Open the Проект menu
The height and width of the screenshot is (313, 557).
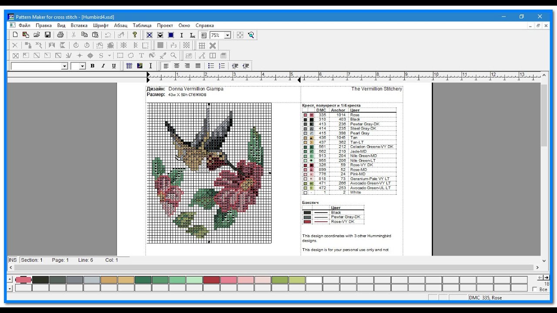(x=165, y=25)
